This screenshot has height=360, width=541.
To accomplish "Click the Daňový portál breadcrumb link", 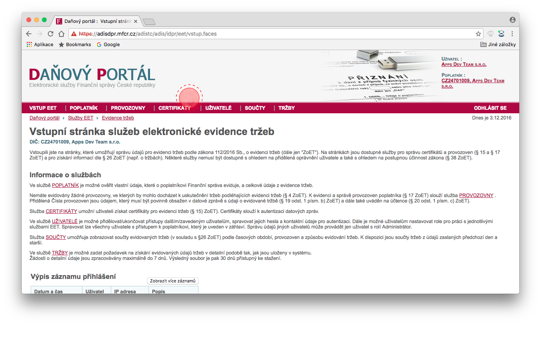I will coord(44,118).
